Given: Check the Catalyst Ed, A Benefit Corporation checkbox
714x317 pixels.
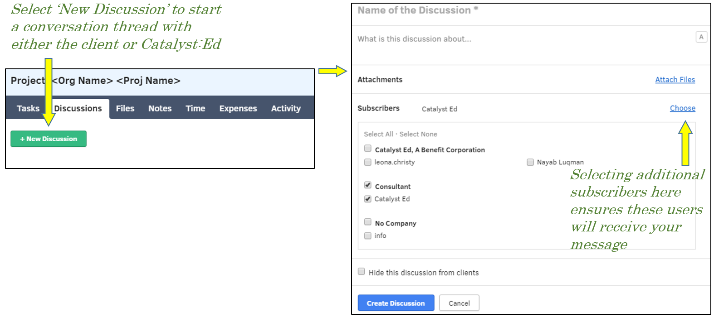Looking at the screenshot, I should click(368, 149).
